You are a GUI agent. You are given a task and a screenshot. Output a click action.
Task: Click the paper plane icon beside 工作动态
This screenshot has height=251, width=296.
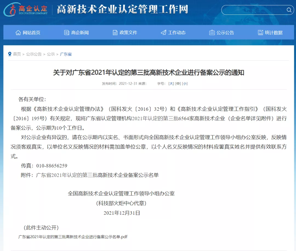[164, 33]
